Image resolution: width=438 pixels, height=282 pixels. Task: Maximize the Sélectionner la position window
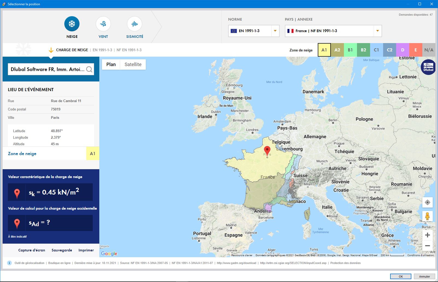click(x=420, y=4)
